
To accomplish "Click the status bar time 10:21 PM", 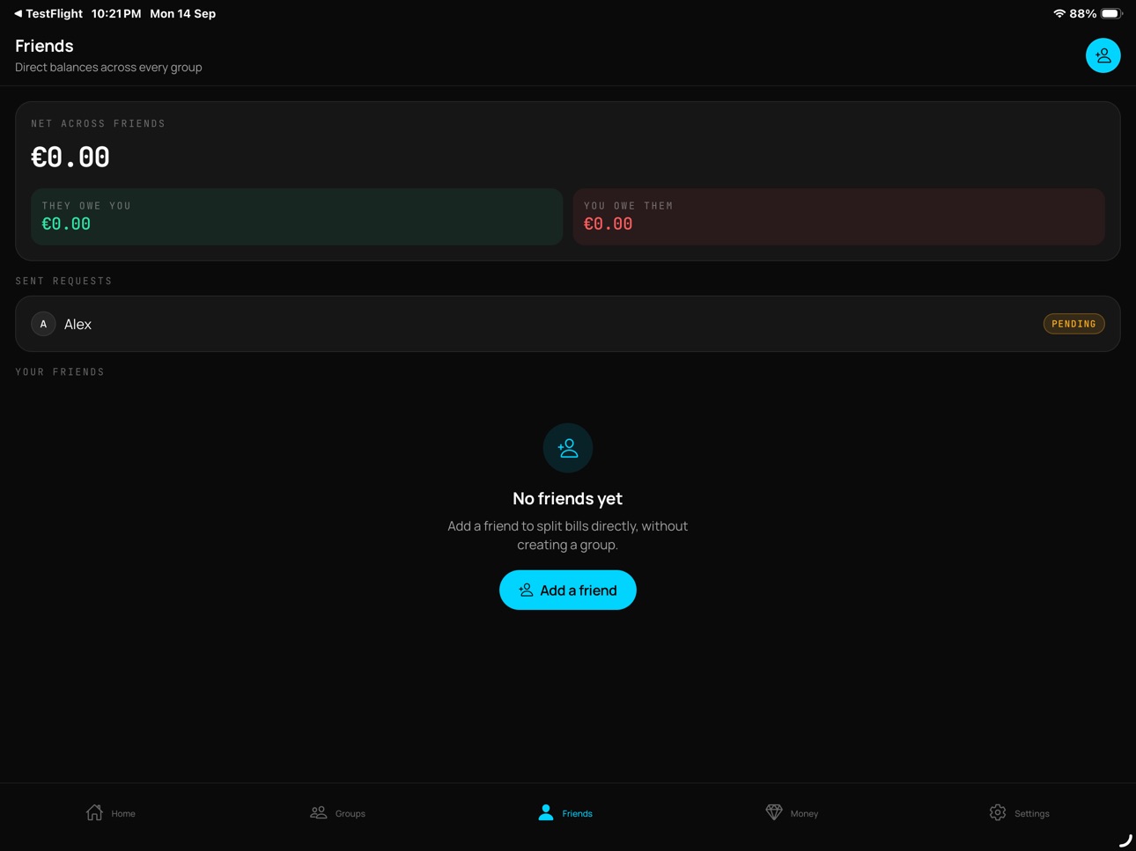I will coord(116,14).
